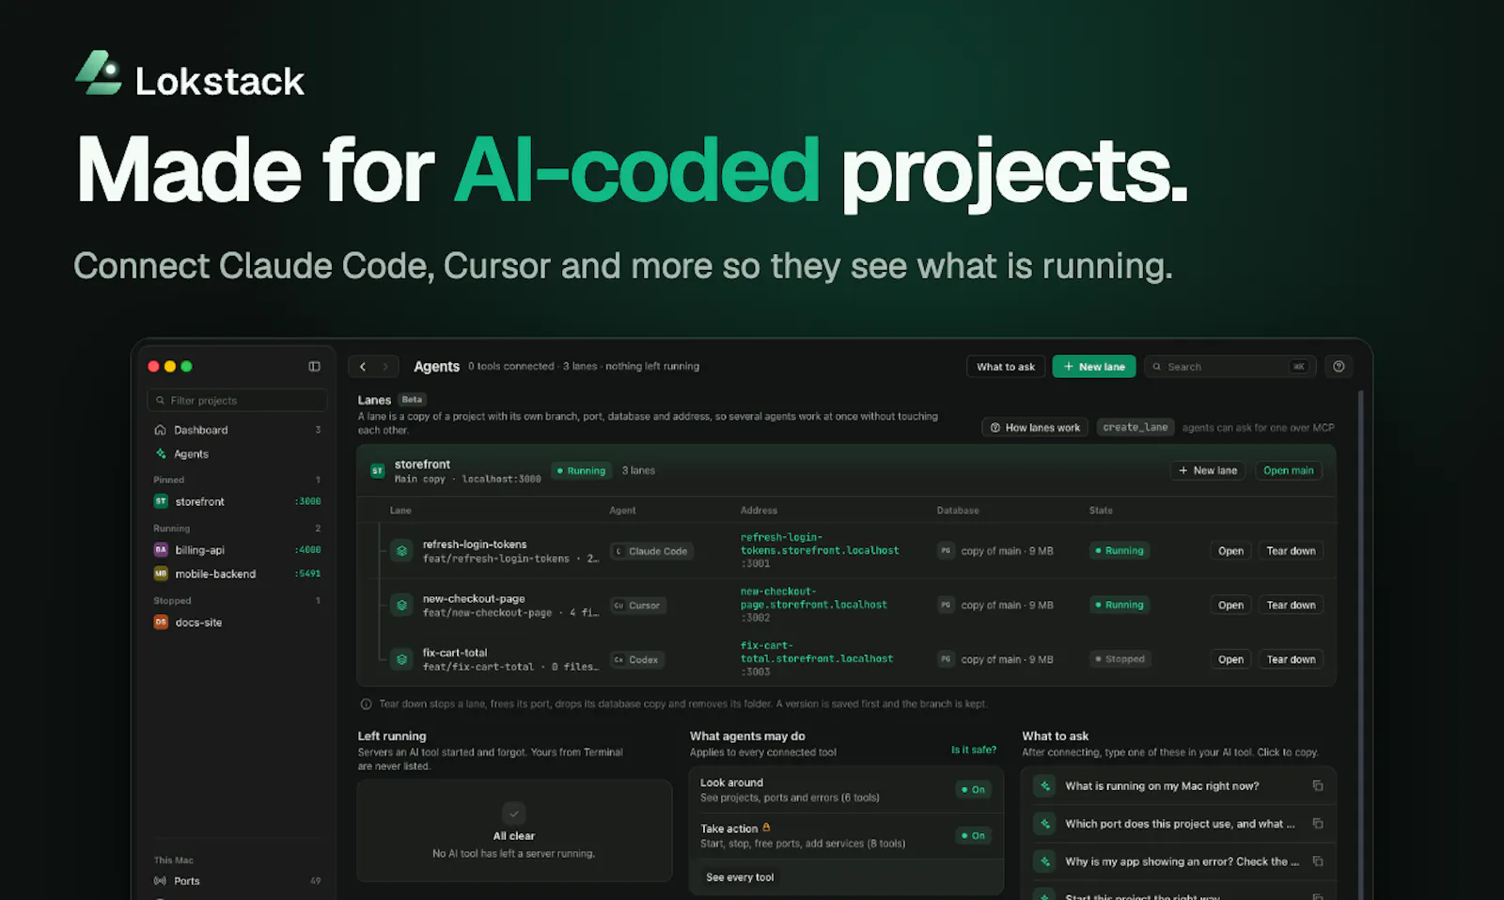Copy the "Why is my app showing an error" prompt
The width and height of the screenshot is (1504, 900).
click(1318, 861)
